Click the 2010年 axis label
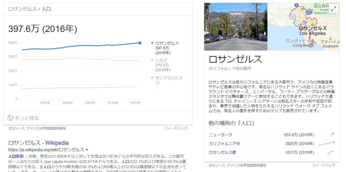This screenshot has width=346, height=172. coord(113,103)
